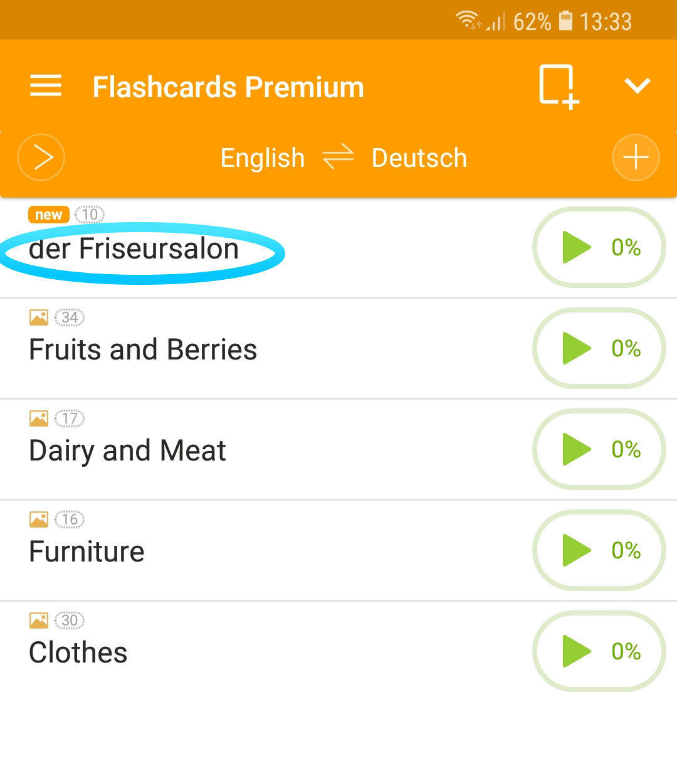
Task: Click the circled plus add button
Action: pos(636,157)
